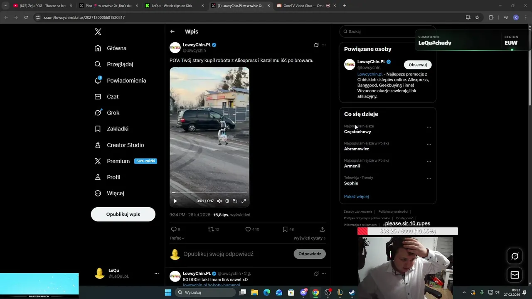Screen dimensions: 532x299
Task: Open Zakładki bookmarks
Action: pyautogui.click(x=111, y=129)
